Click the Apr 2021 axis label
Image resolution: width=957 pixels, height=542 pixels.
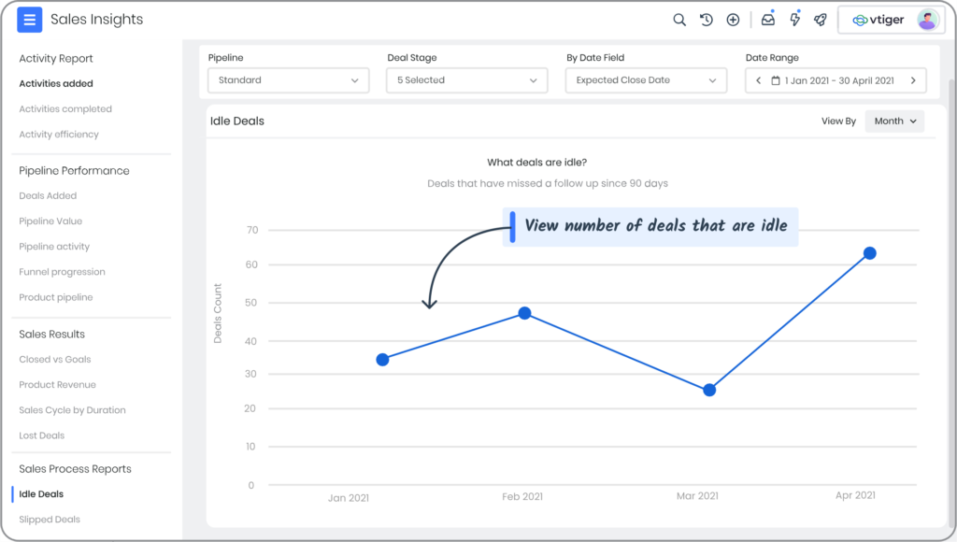pos(855,495)
